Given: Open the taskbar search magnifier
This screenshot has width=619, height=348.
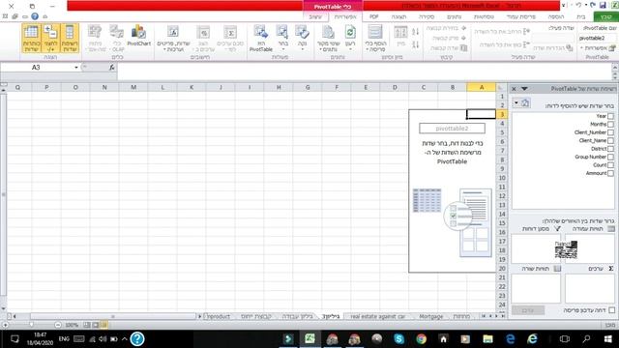Looking at the screenshot, I should click(586, 339).
